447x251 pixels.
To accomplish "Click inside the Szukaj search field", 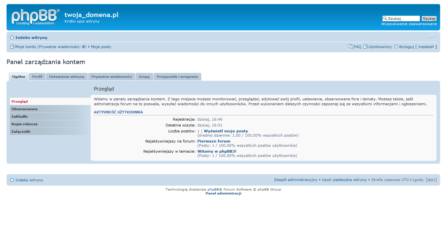I will (x=402, y=18).
